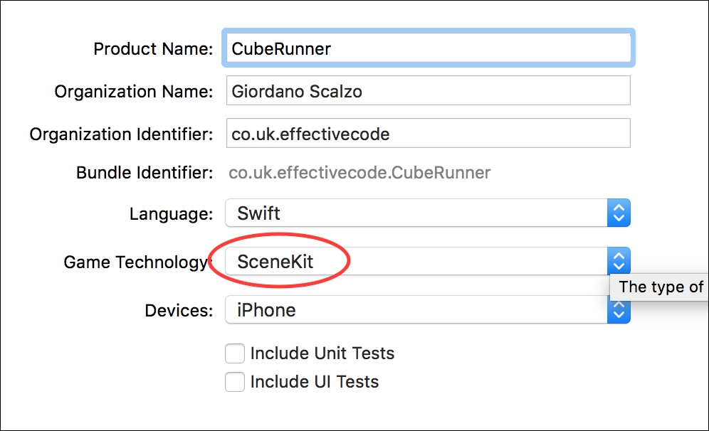
Task: Click the blue arrows on the Devices popup
Action: [619, 311]
